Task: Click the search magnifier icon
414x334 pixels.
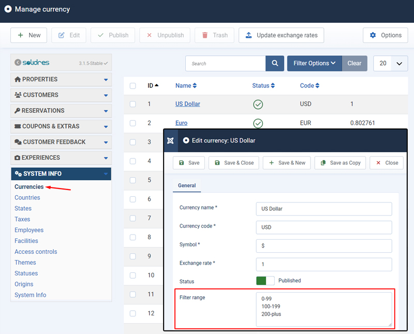Action: click(274, 63)
